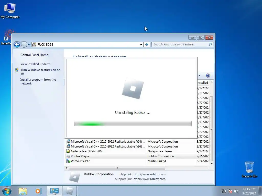Image resolution: width=262 pixels, height=196 pixels.
Task: Click the horizontal scrollbar left arrow
Action: pos(66,168)
